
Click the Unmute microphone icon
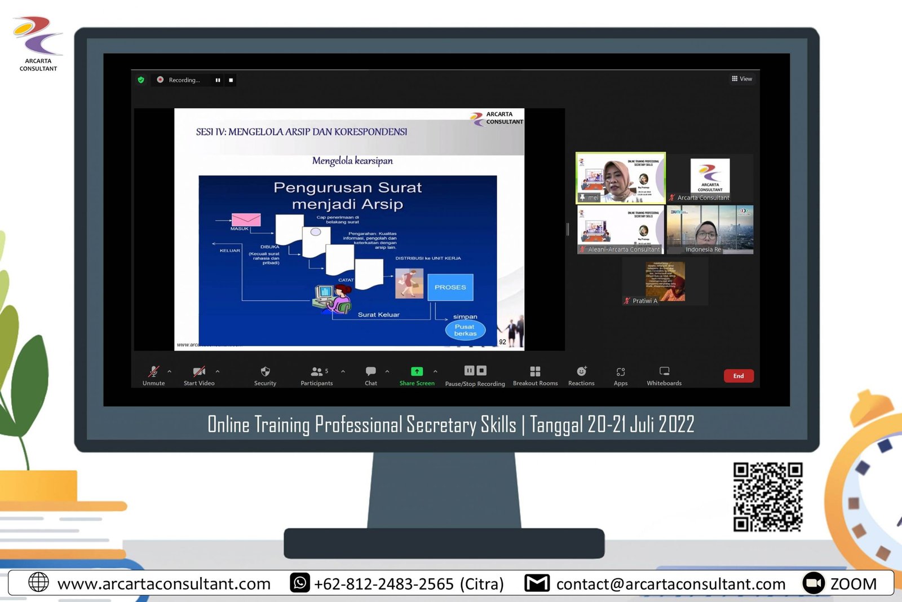(153, 372)
